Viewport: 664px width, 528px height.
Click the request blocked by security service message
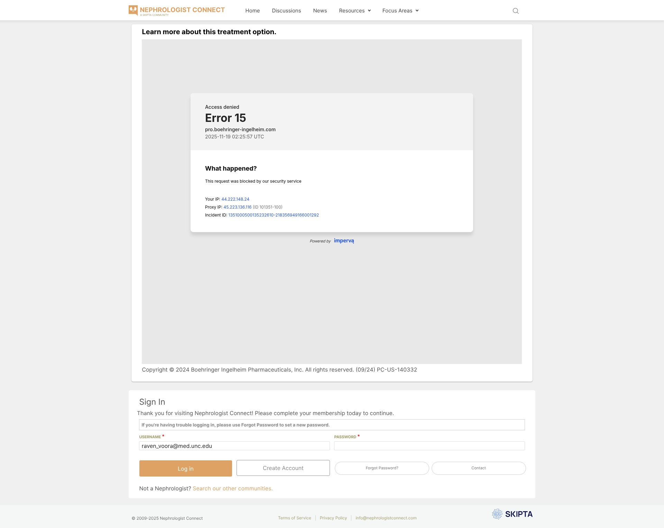point(253,181)
